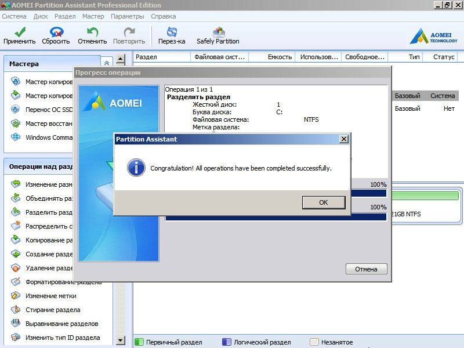Click the Разделить раздел operation title
Viewport: 464px width, 348px height.
(x=198, y=97)
